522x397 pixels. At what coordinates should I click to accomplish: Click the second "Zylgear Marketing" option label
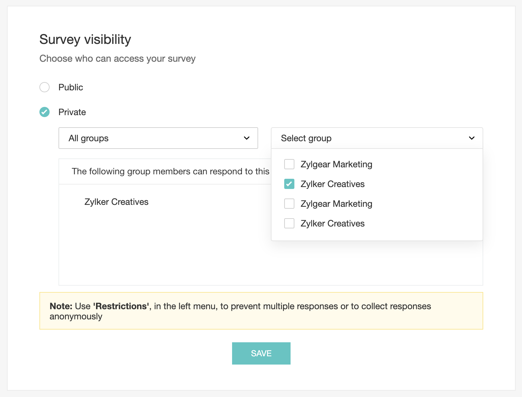336,204
